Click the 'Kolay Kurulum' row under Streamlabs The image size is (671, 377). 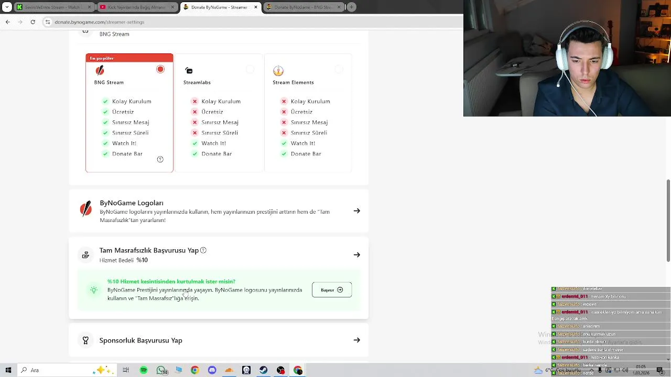(216, 102)
